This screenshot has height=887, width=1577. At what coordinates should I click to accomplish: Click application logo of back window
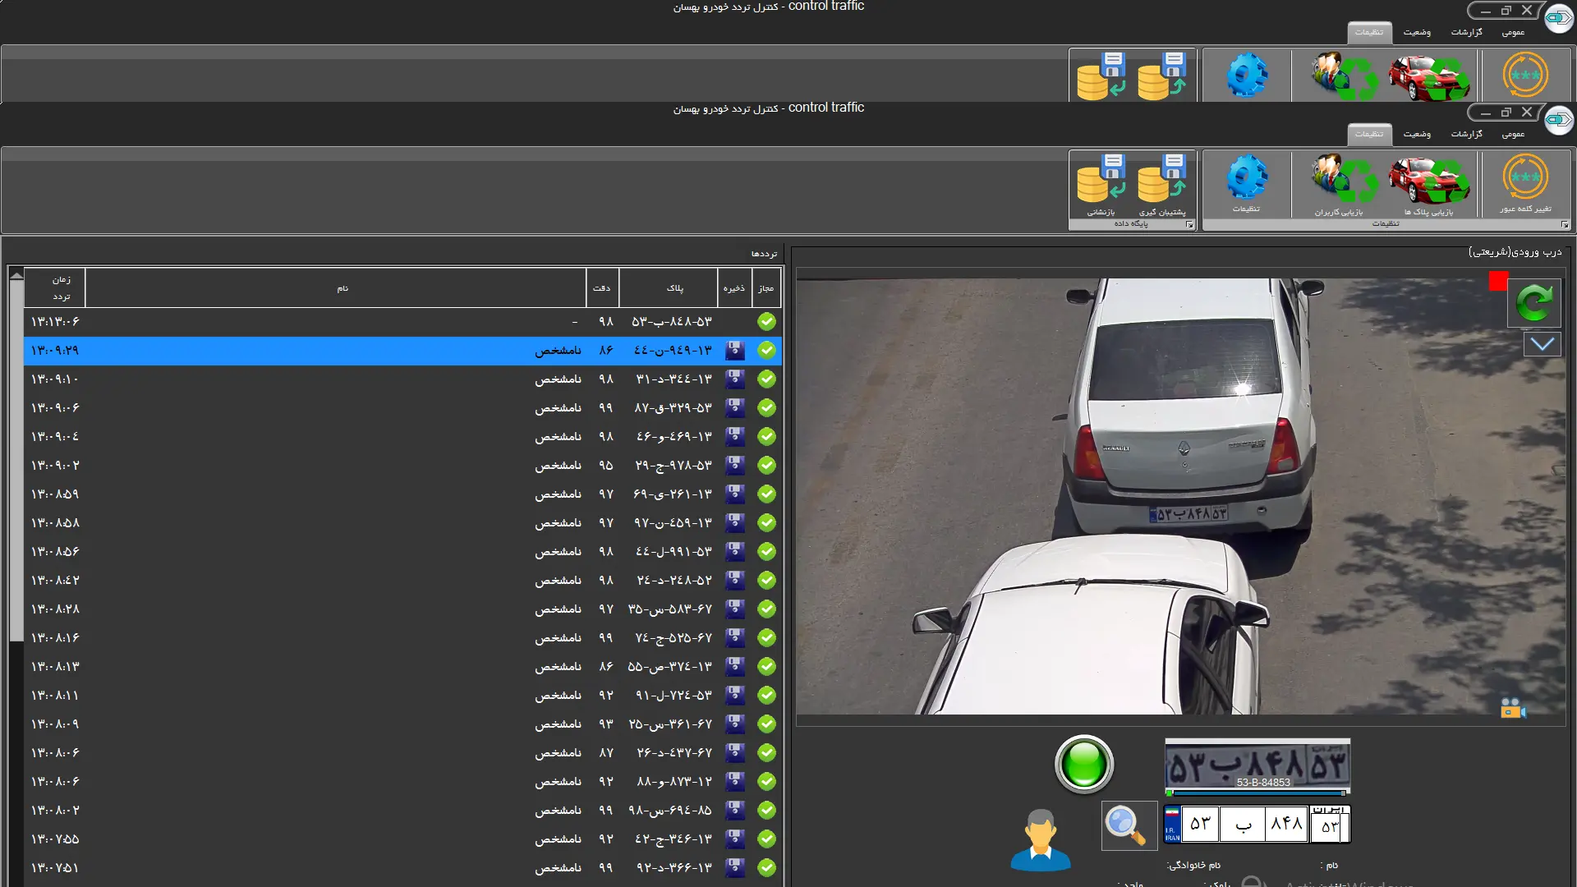1558,18
